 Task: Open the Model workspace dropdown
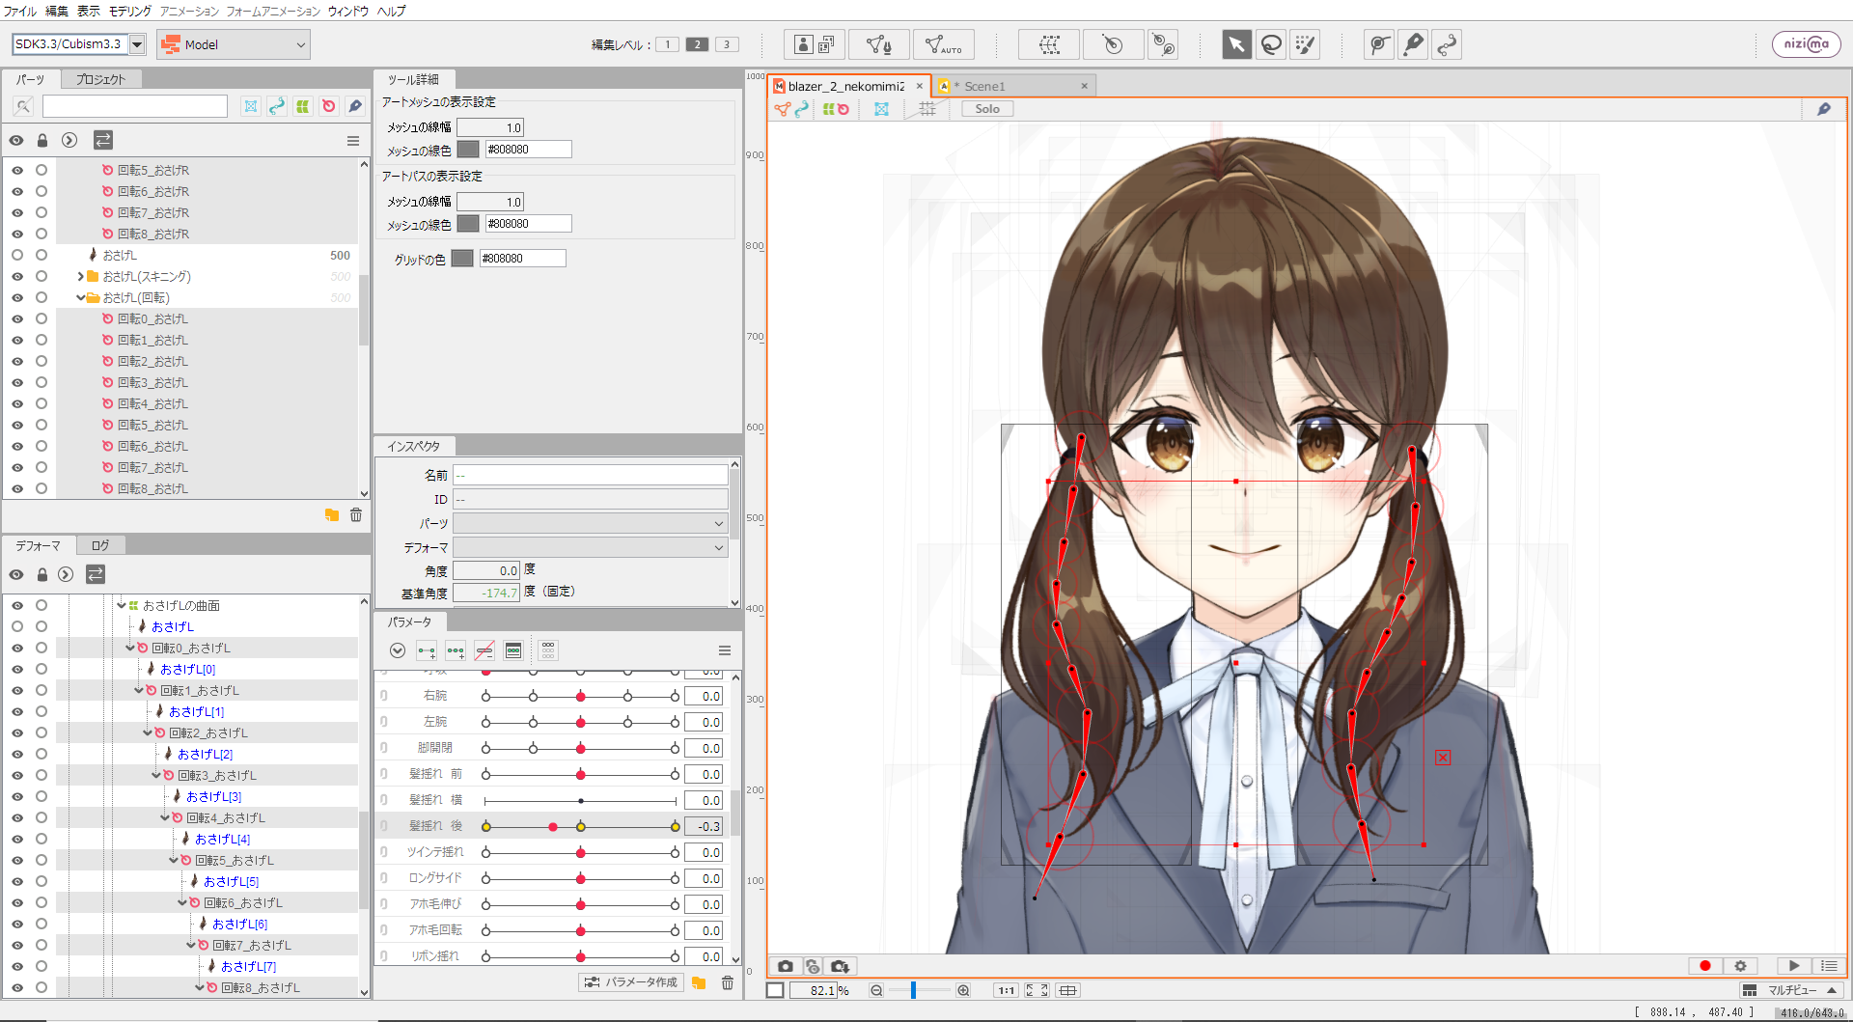(234, 44)
